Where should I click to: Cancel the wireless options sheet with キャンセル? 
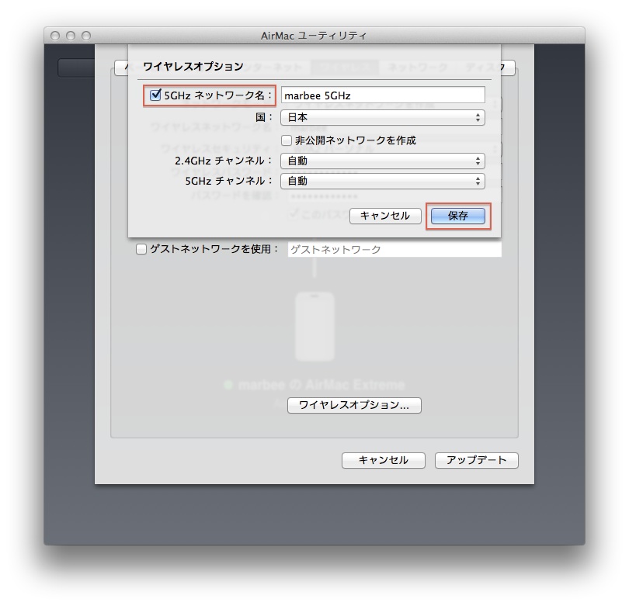click(x=385, y=216)
